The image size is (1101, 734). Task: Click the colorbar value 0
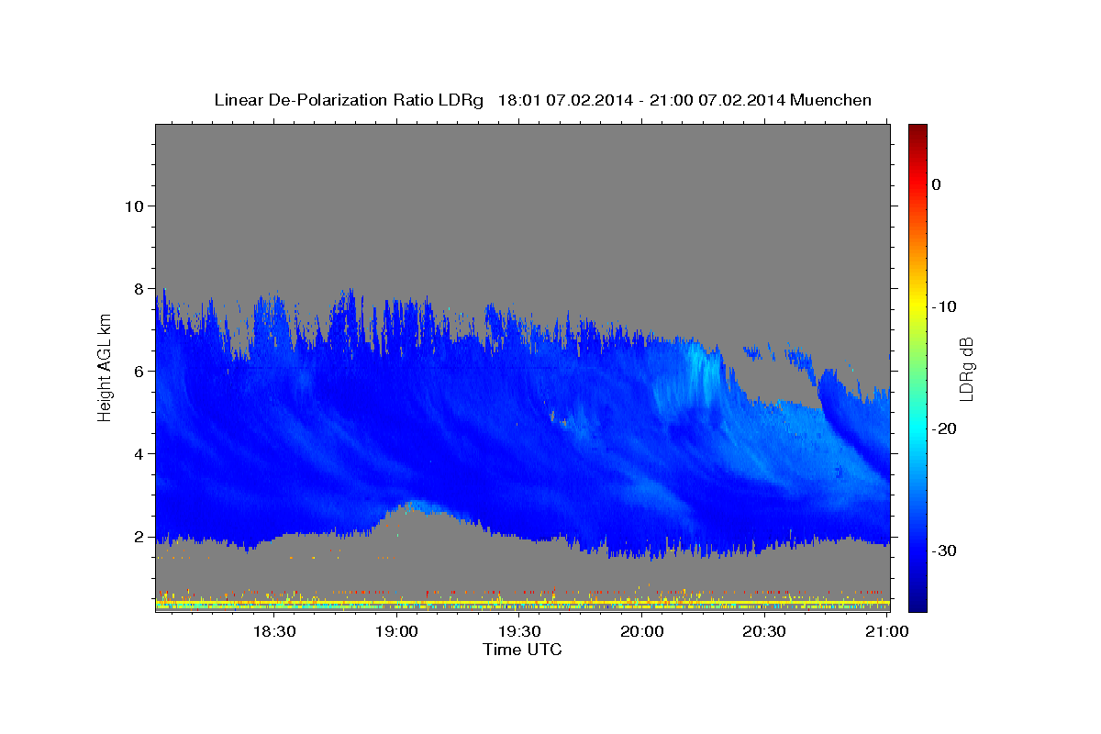pos(937,184)
